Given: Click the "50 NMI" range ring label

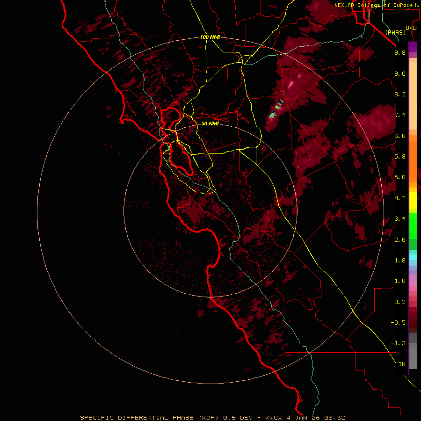Looking at the screenshot, I should coord(210,123).
